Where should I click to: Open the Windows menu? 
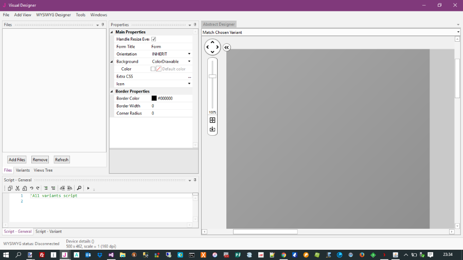point(99,15)
